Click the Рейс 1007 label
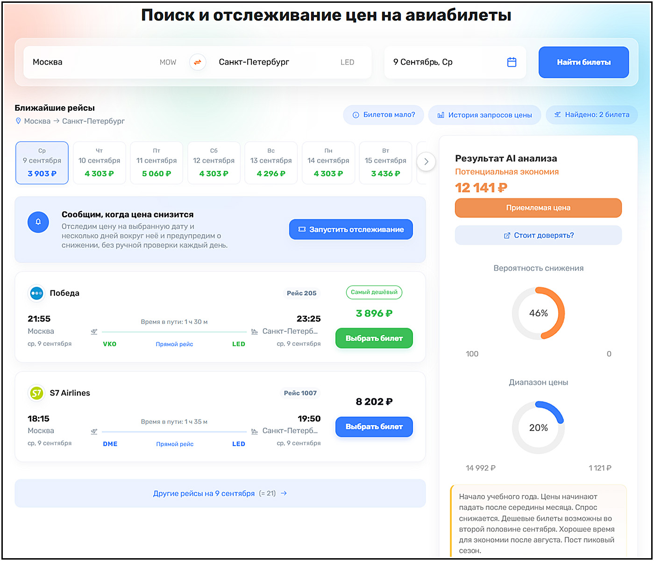Viewport: 654px width, 561px height. point(300,393)
